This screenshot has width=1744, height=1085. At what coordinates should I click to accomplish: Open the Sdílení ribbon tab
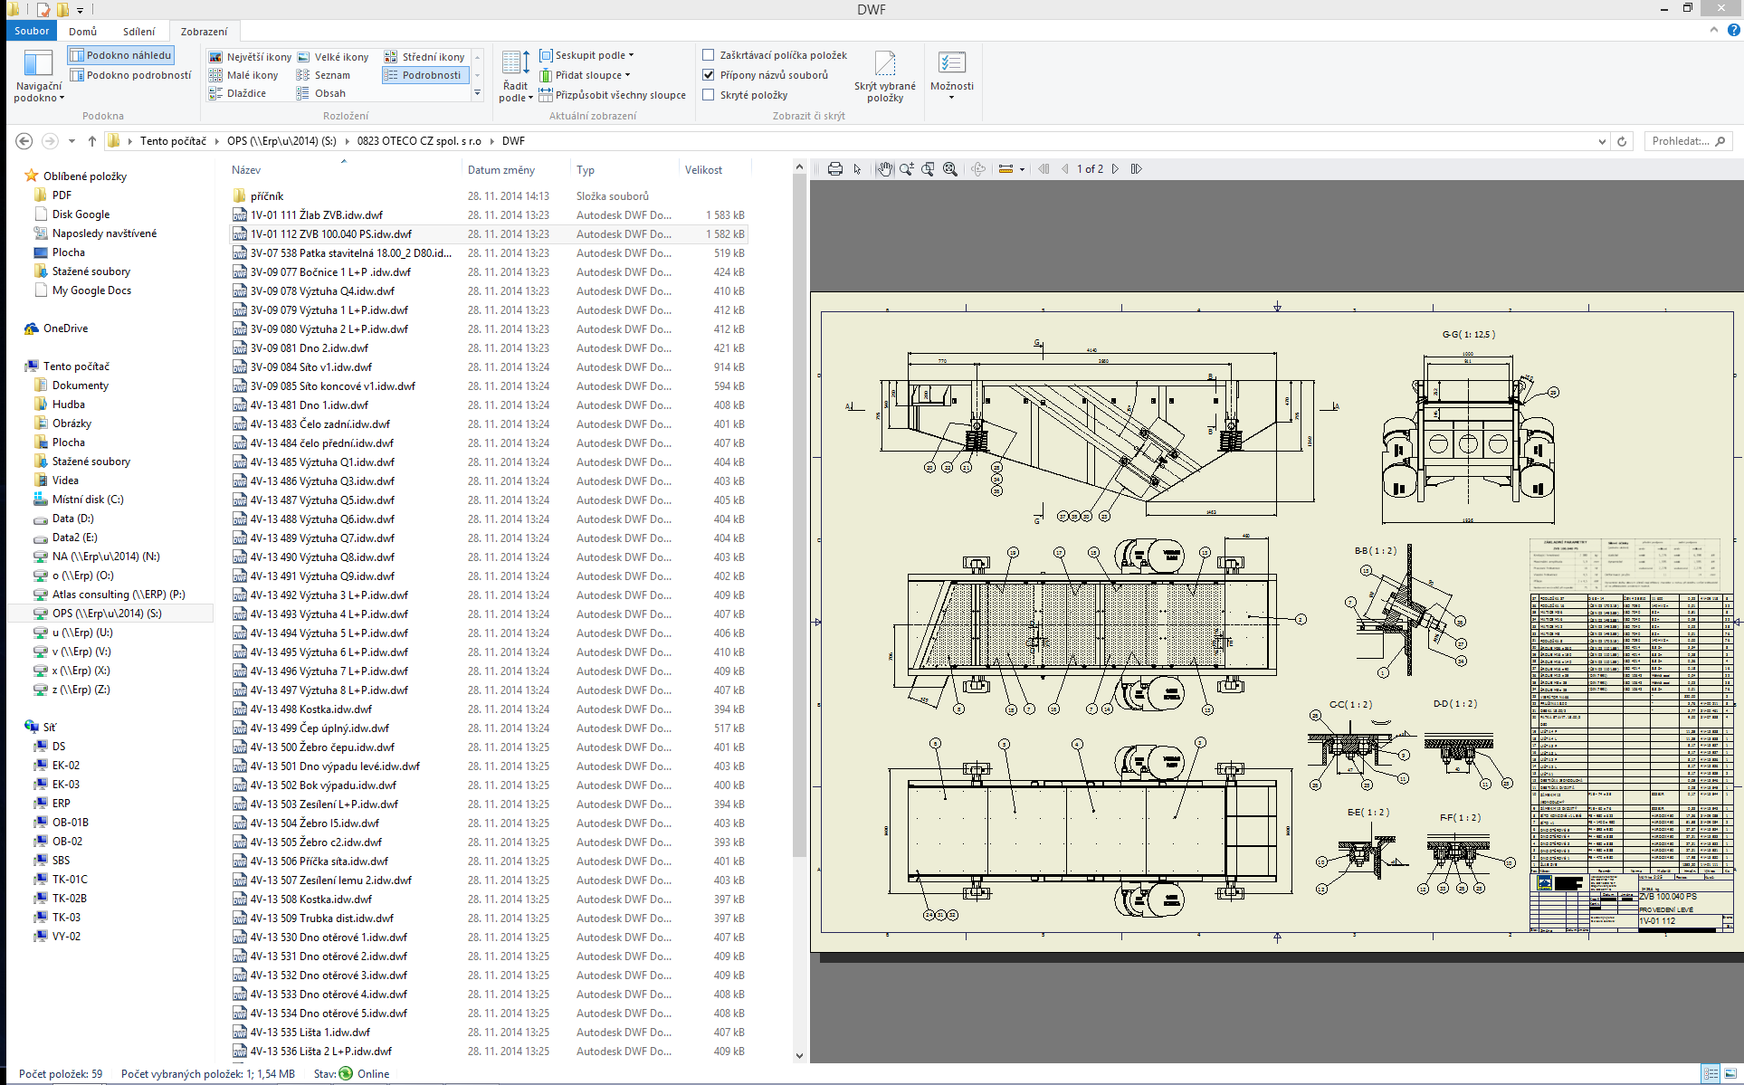pos(138,31)
